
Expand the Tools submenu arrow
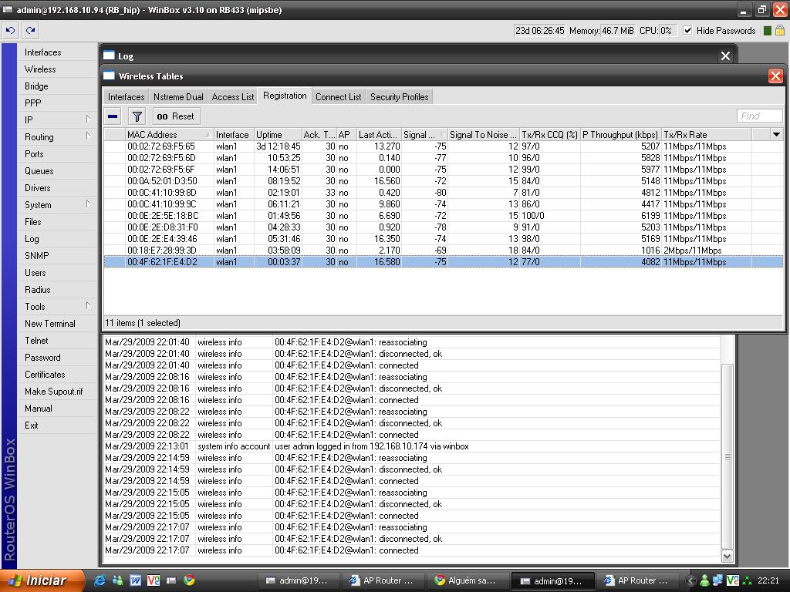88,306
